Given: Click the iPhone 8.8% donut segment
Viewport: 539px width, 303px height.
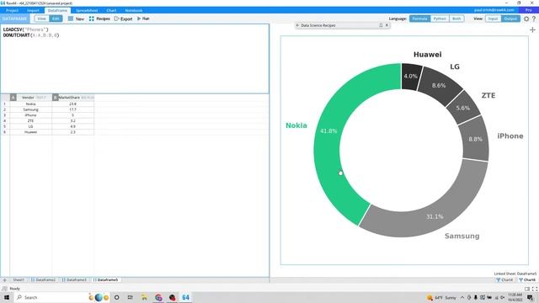Looking at the screenshot, I should tap(475, 139).
